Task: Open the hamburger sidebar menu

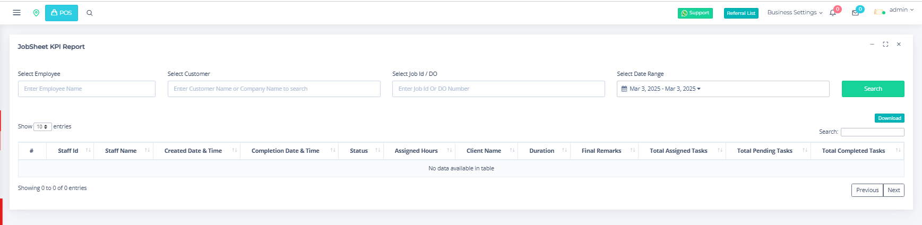Action: [16, 13]
